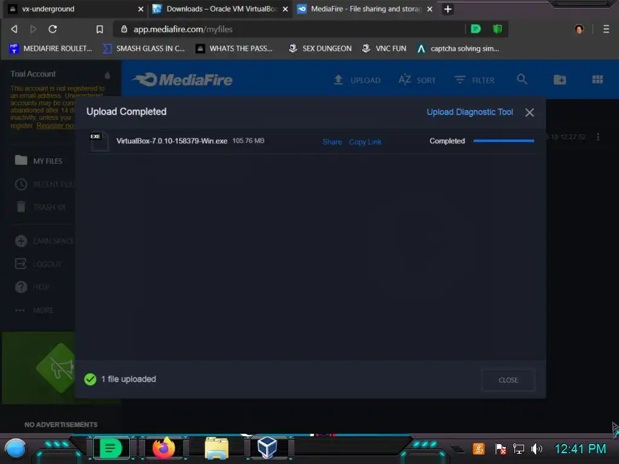619x464 pixels.
Task: Open the FILTER option
Action: (x=474, y=80)
